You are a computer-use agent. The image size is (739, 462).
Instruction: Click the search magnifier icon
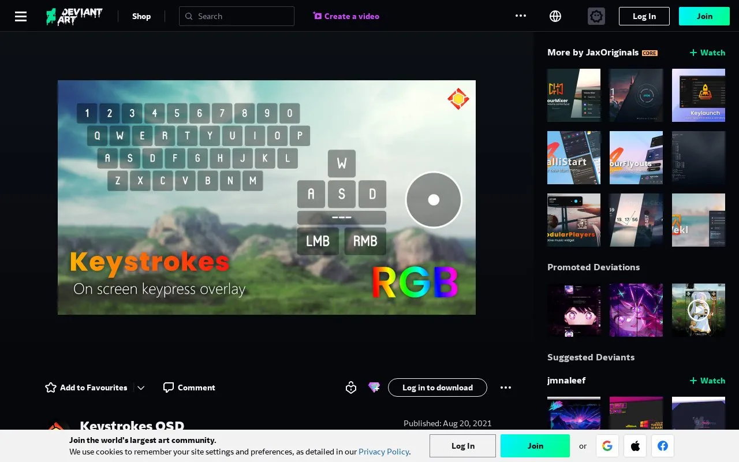(189, 16)
